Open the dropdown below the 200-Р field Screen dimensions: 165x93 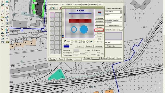121,17
